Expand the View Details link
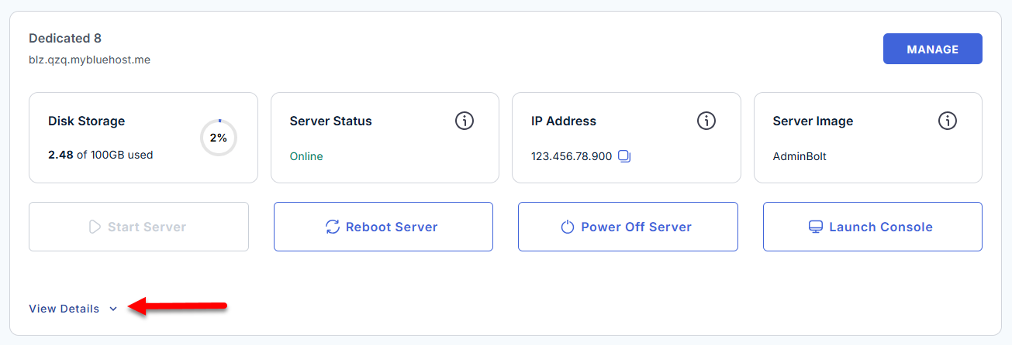This screenshot has height=345, width=1012. point(73,309)
